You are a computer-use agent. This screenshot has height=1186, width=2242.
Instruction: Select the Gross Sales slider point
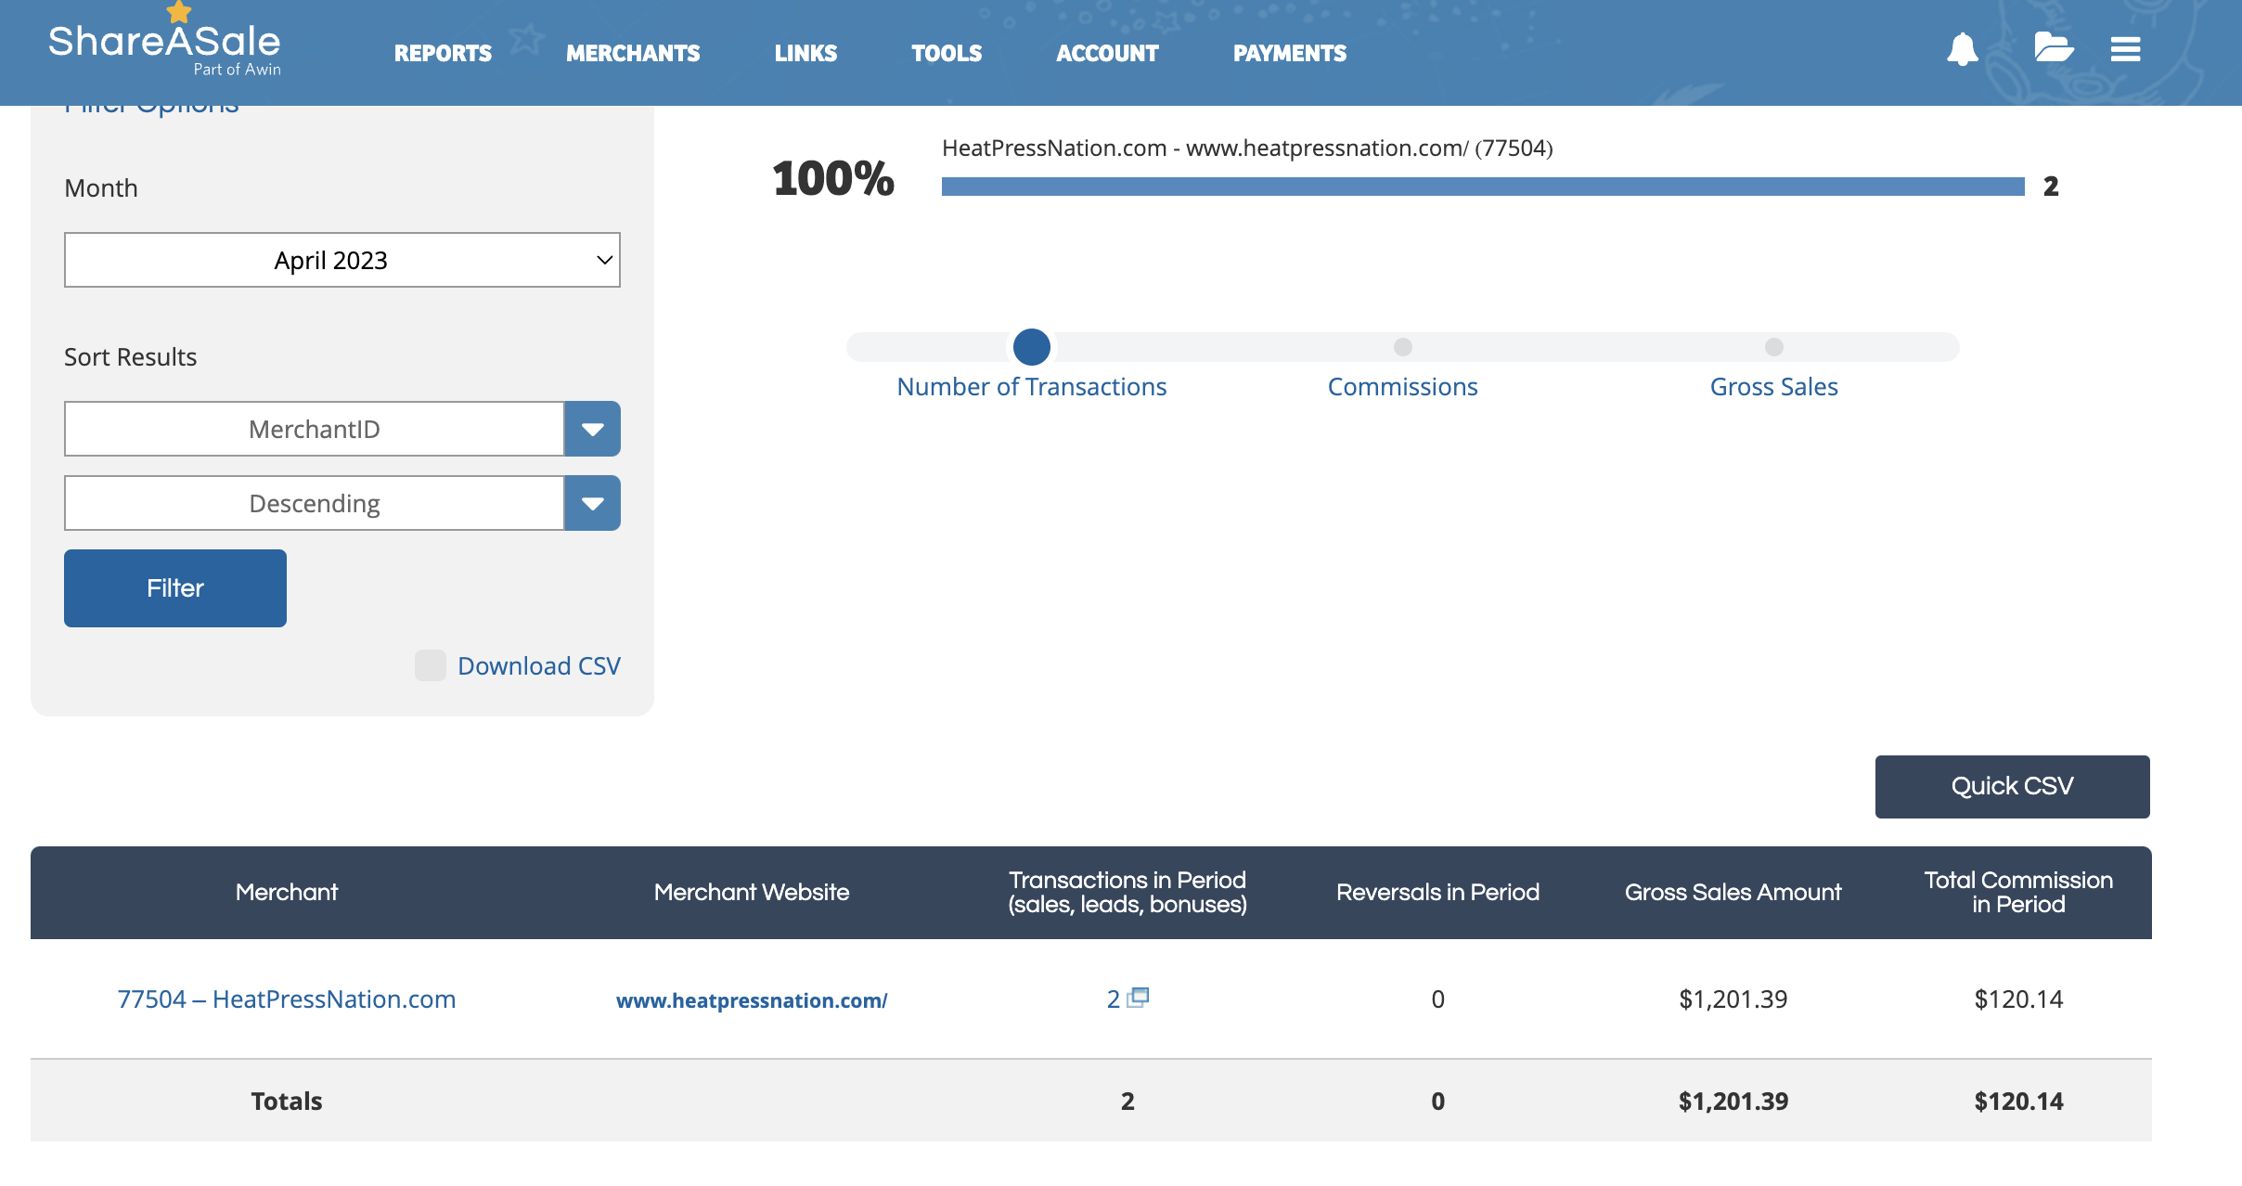(x=1774, y=347)
